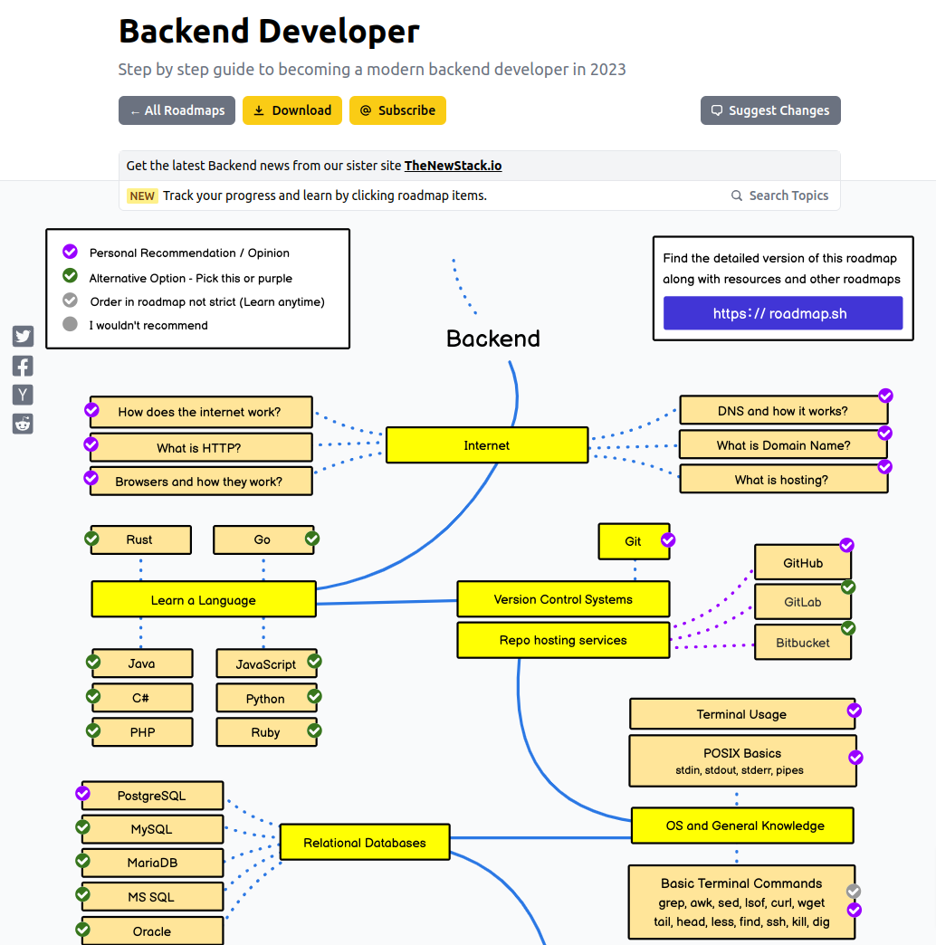
Task: Click the download arrow icon on Download button
Action: pyautogui.click(x=263, y=110)
